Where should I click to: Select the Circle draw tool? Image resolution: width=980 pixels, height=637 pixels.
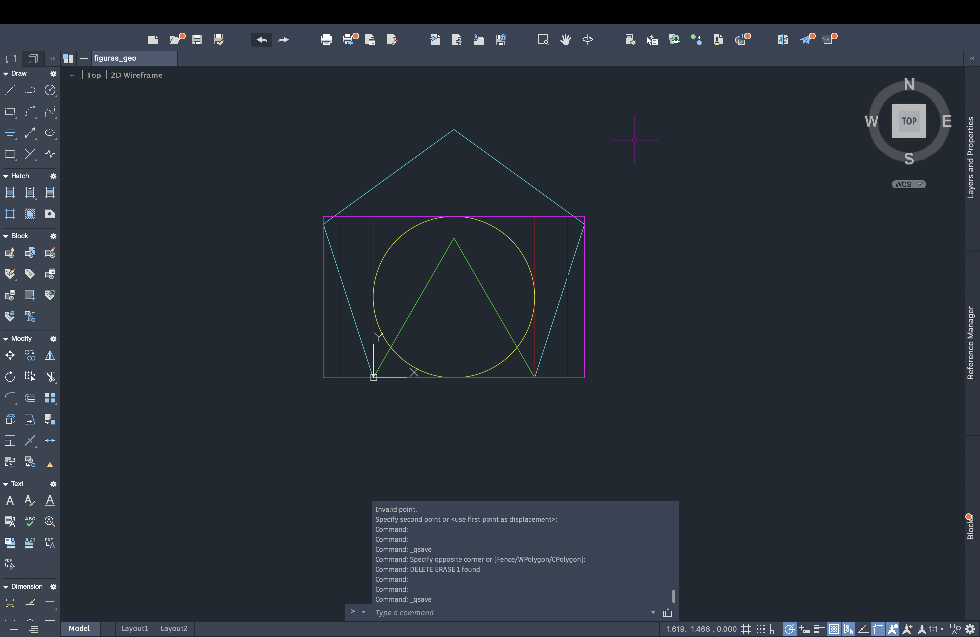tap(50, 90)
